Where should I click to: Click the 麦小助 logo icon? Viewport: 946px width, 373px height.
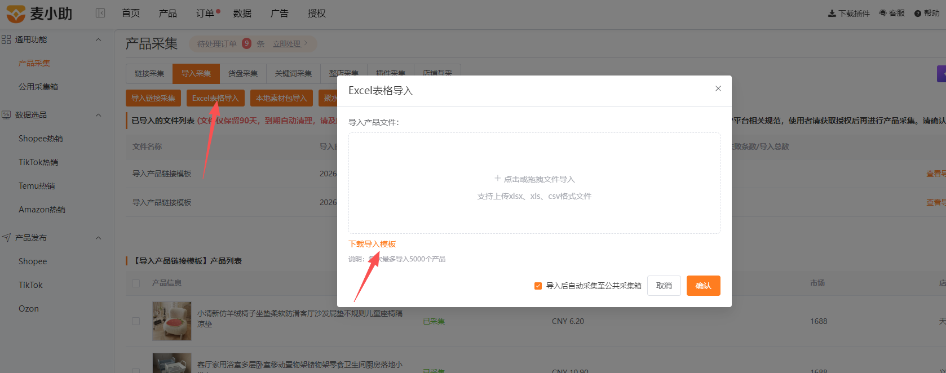pyautogui.click(x=15, y=14)
